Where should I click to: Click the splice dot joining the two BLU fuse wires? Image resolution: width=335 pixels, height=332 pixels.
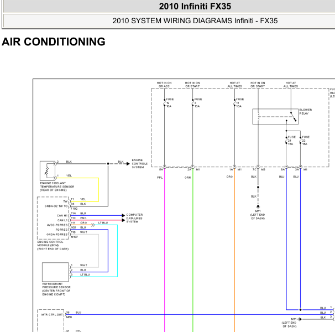pyautogui.click(x=300, y=309)
